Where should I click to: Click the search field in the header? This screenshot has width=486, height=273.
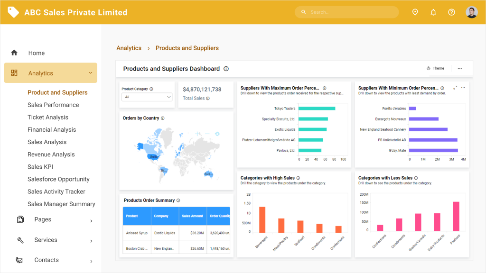coord(346,12)
